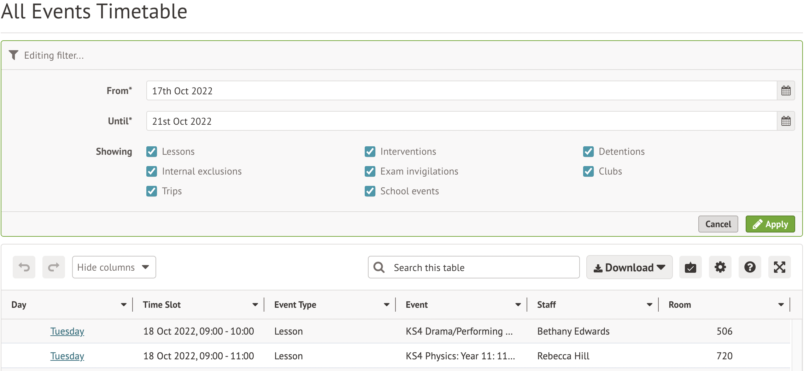
Task: Click the redo arrow icon
Action: coord(54,267)
